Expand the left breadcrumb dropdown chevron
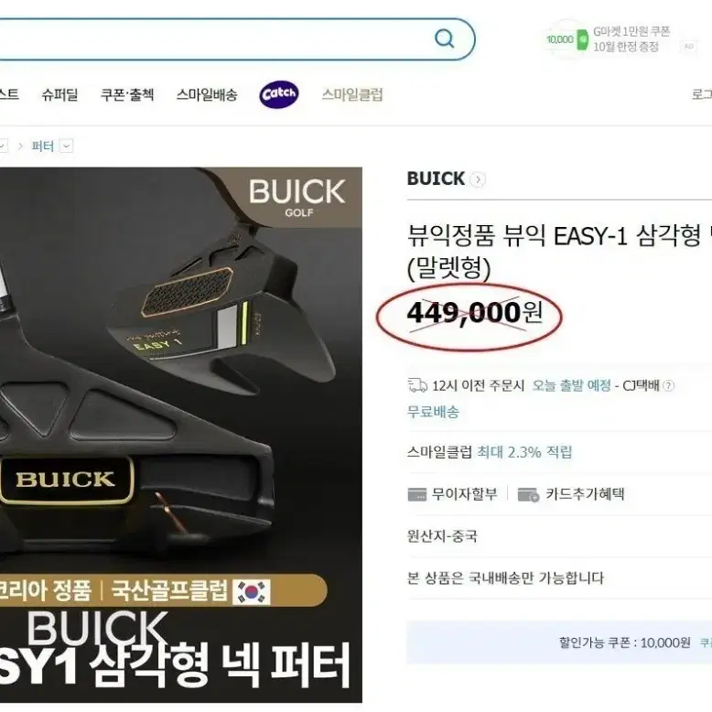 pos(2,146)
